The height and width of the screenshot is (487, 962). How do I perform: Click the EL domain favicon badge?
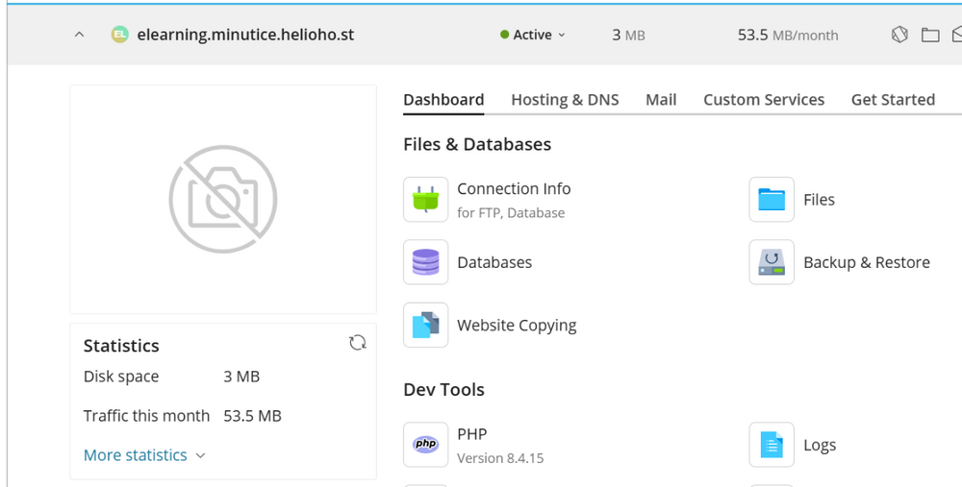[119, 35]
